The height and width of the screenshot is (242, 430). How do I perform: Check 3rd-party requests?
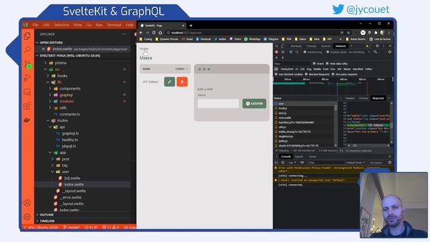click(x=333, y=75)
